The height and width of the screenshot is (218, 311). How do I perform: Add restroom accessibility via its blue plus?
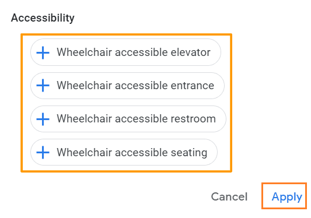[x=43, y=119]
